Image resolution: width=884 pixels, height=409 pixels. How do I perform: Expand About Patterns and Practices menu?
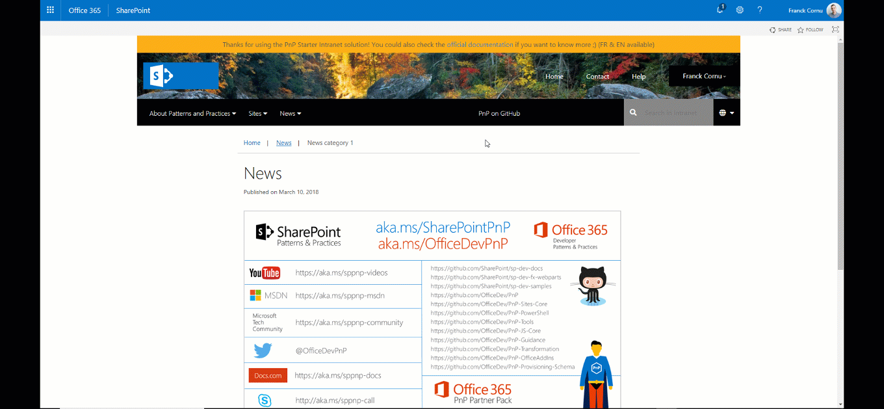point(192,113)
